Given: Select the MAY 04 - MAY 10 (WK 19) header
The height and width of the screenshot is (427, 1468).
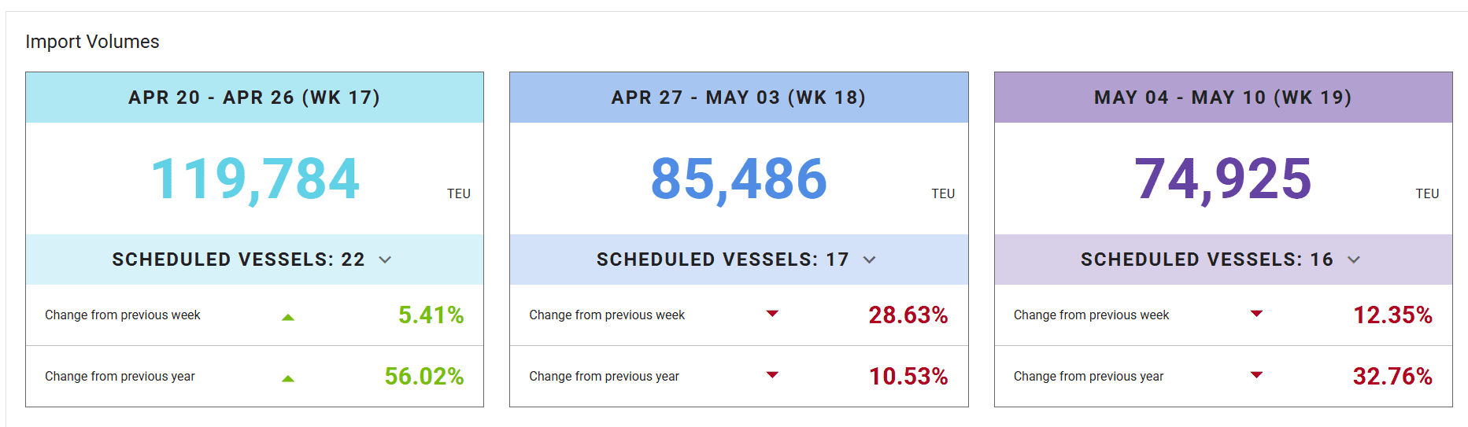Looking at the screenshot, I should [1222, 98].
